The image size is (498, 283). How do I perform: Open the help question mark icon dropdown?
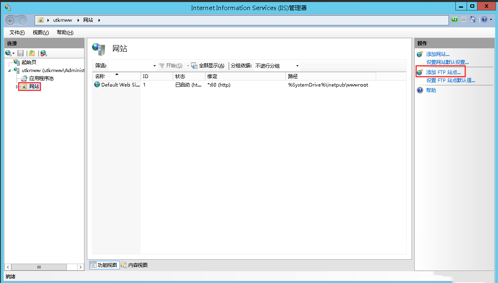(486, 19)
